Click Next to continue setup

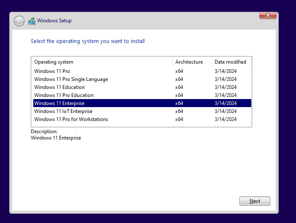[x=255, y=201]
